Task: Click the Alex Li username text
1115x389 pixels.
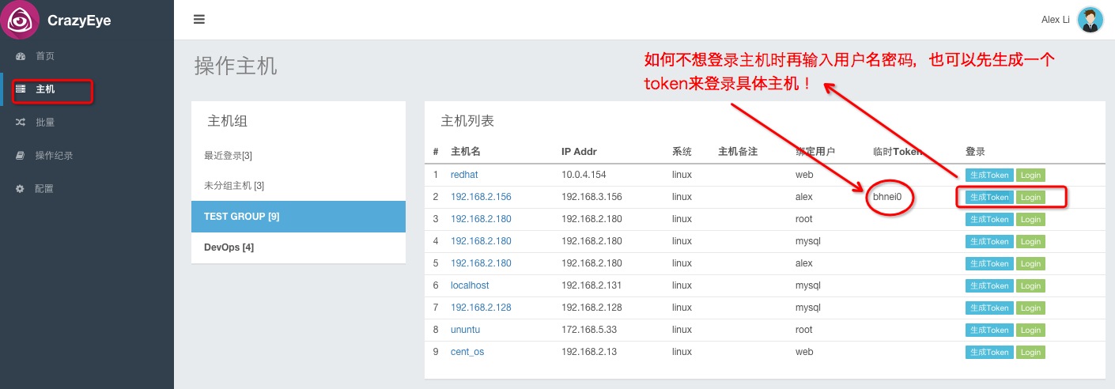Action: point(1055,20)
